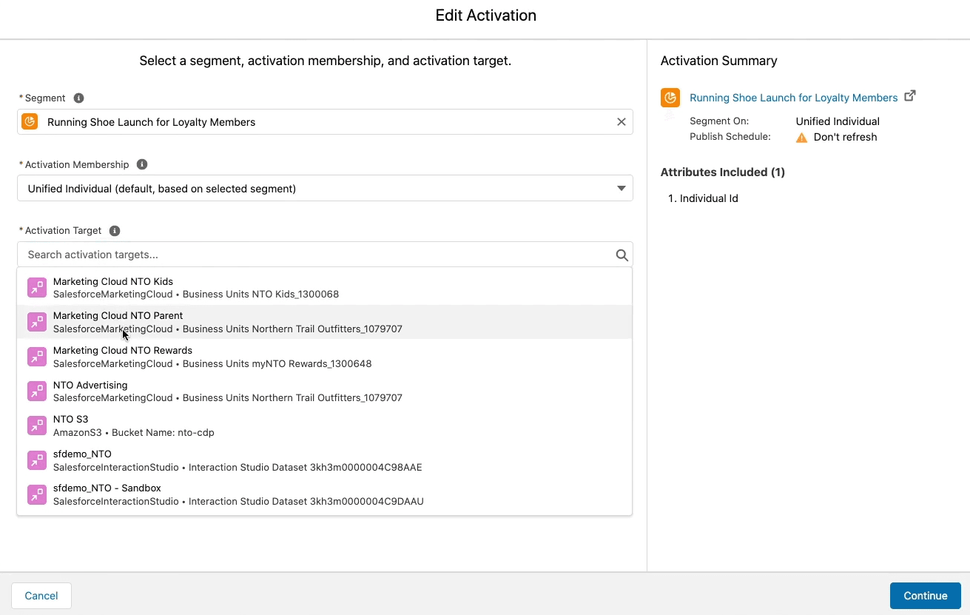Click the Continue button
The image size is (970, 615).
pyautogui.click(x=925, y=595)
